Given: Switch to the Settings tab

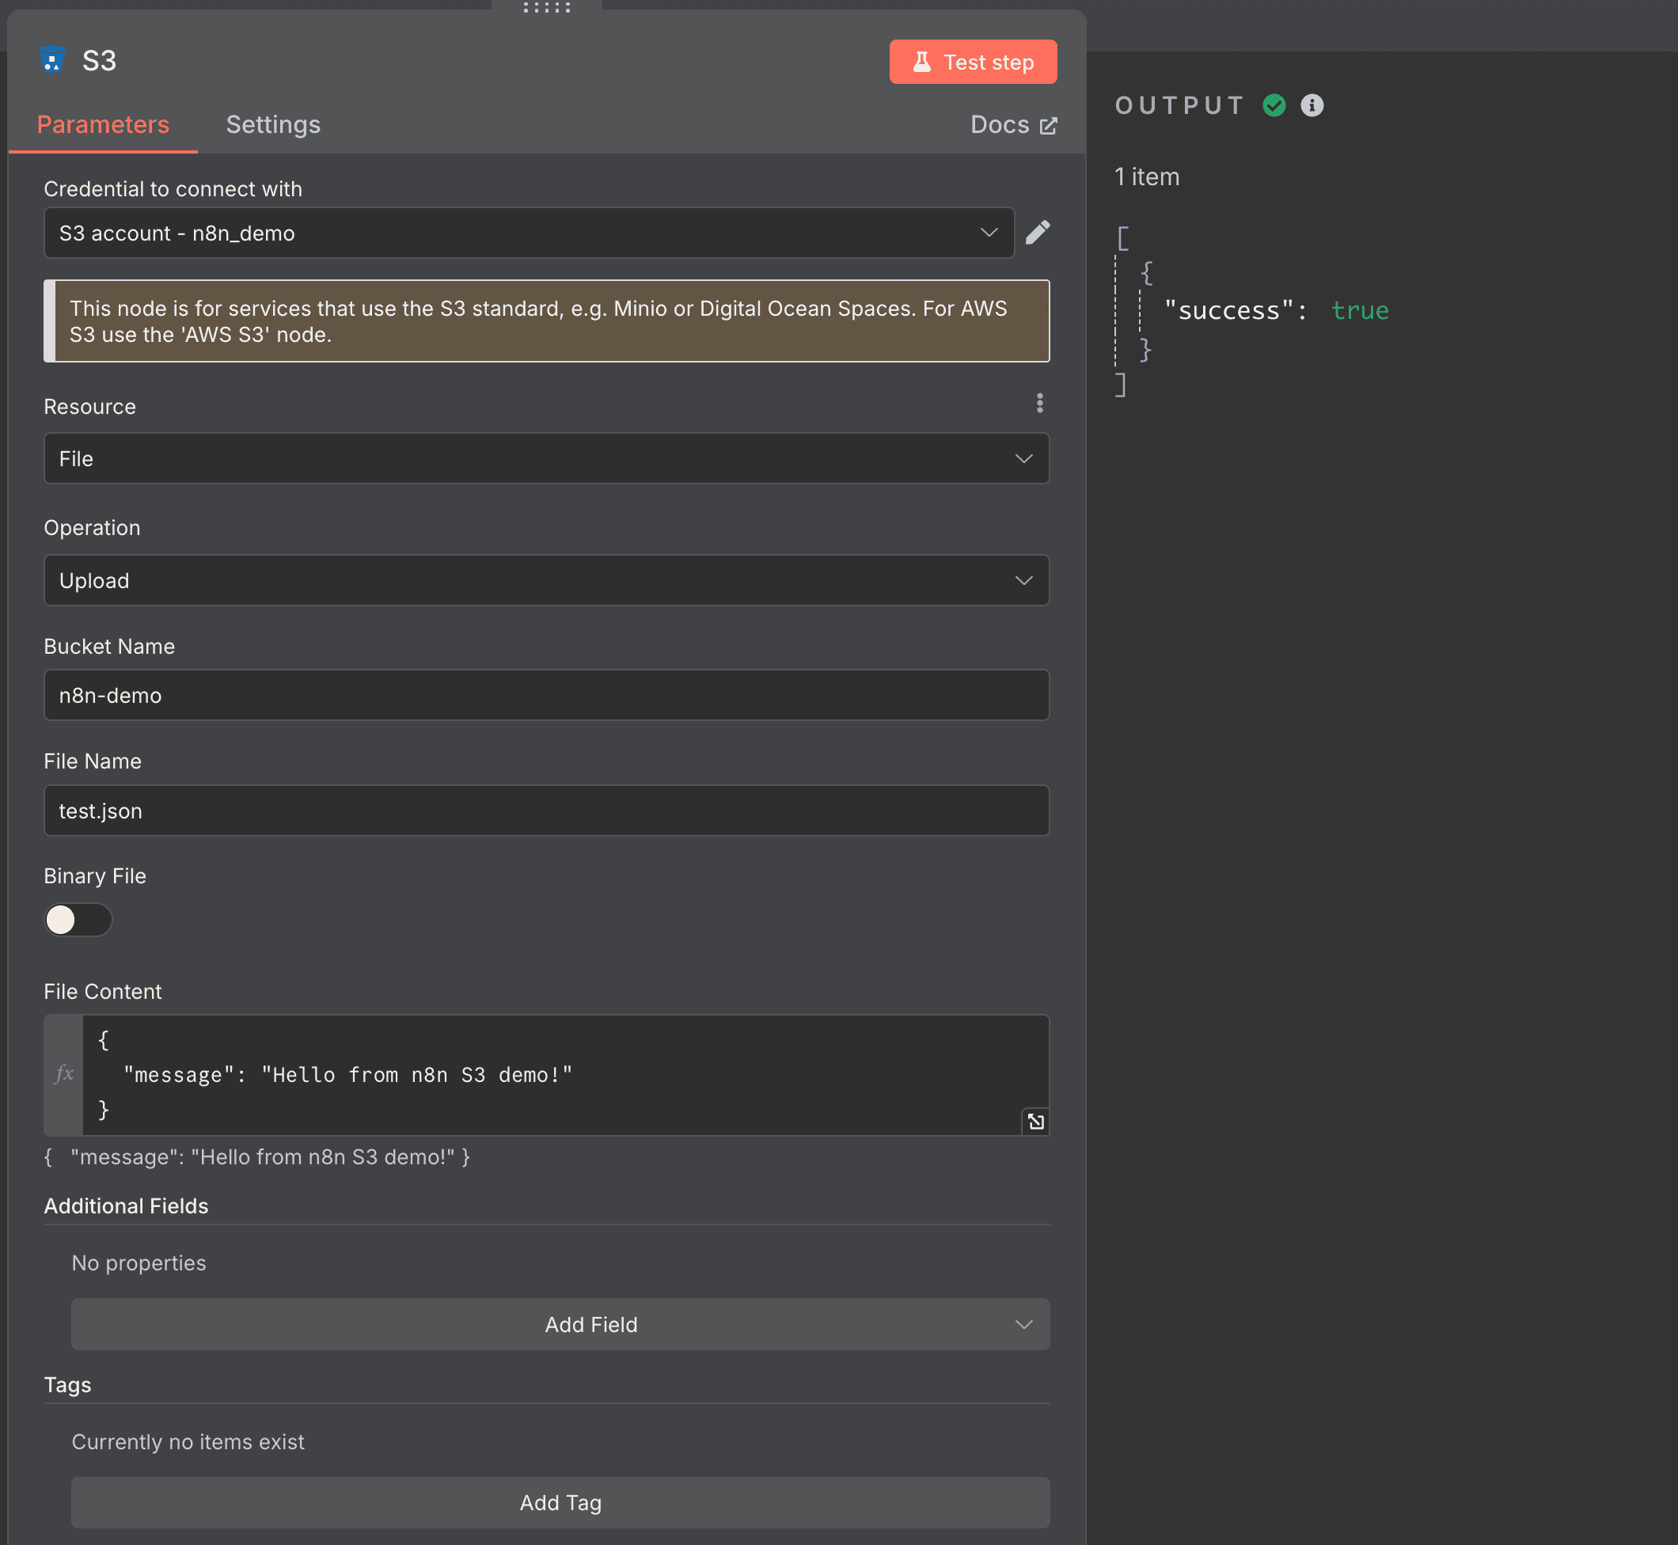Looking at the screenshot, I should [272, 123].
